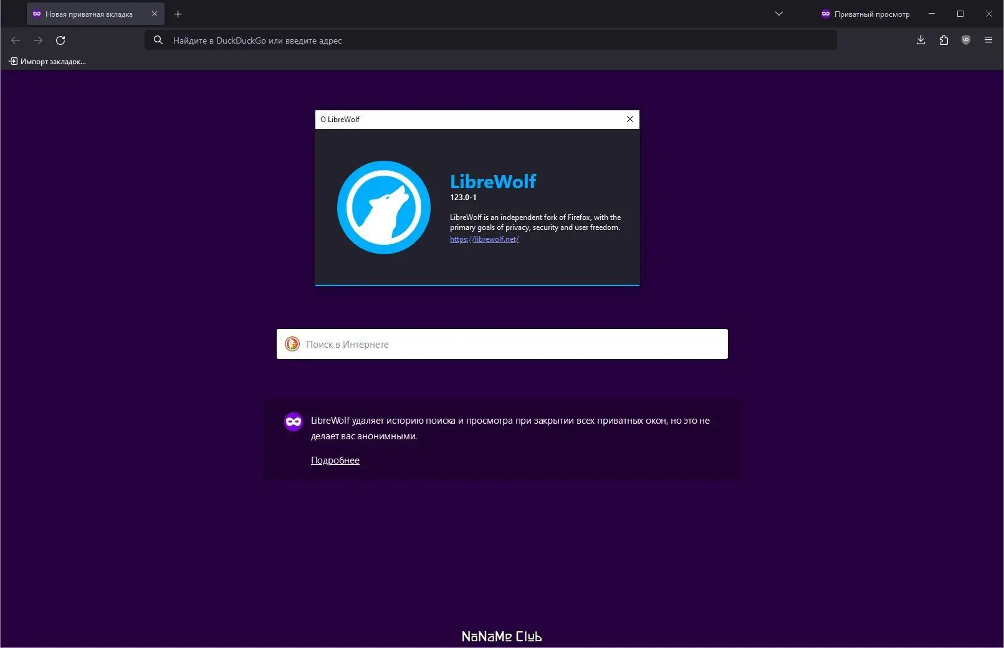Click the version number 123.0-1
The width and height of the screenshot is (1004, 648).
[463, 198]
